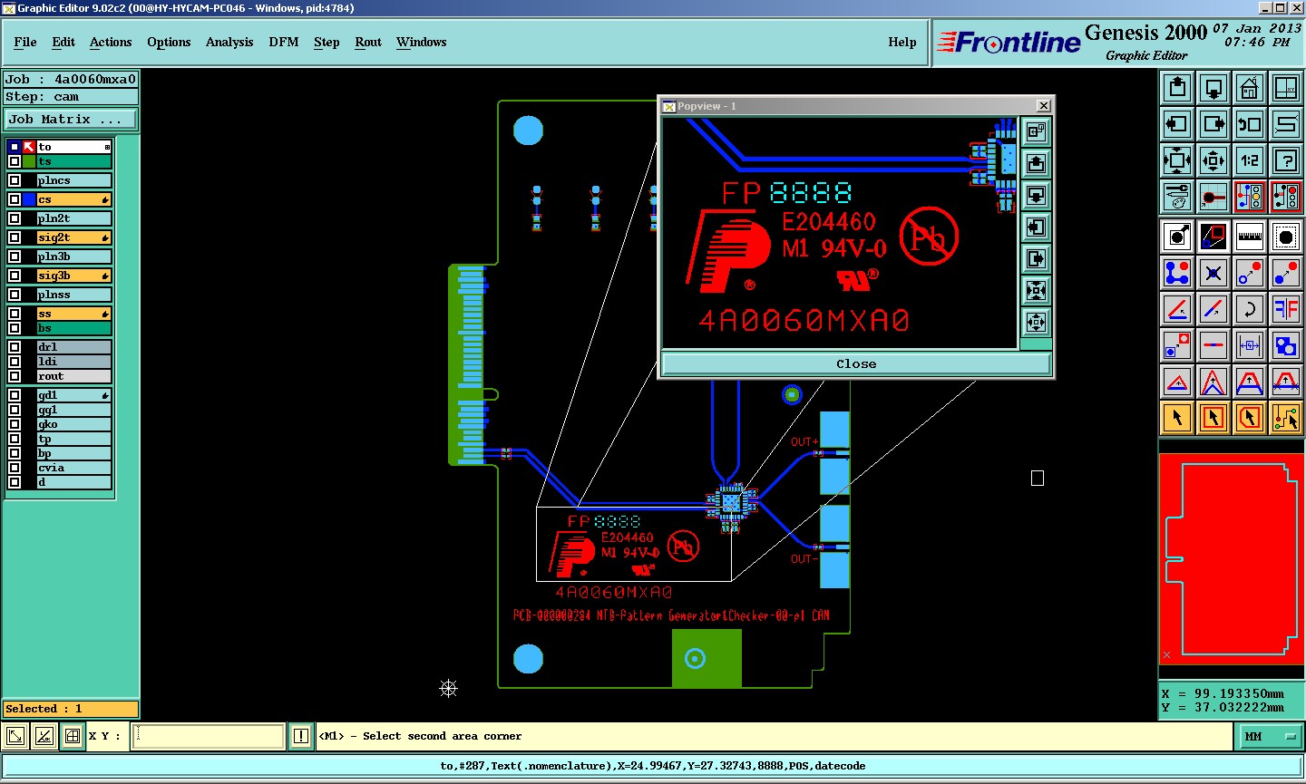Viewport: 1306px width, 784px height.
Task: Click the Popview pan down icon
Action: 1036,196
